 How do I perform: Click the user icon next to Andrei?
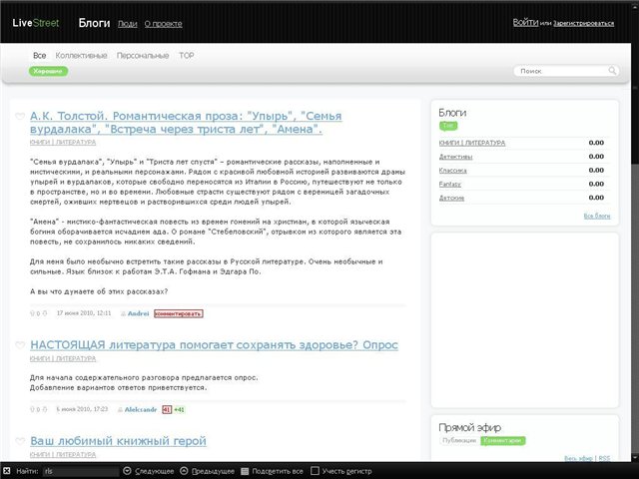tap(123, 313)
